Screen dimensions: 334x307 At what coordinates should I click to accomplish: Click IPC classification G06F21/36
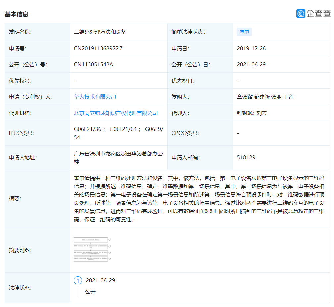tap(87, 129)
